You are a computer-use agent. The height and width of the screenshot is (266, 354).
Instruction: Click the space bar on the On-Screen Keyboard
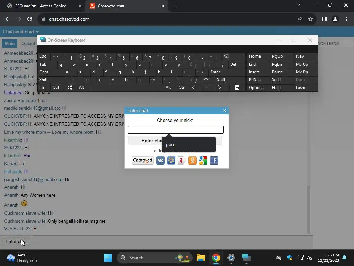click(x=127, y=88)
